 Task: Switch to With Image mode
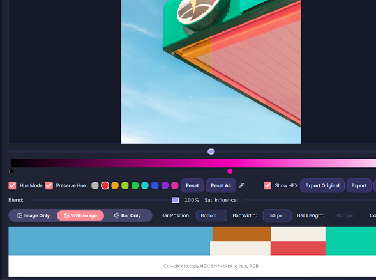point(80,215)
